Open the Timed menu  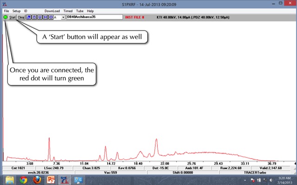point(68,11)
